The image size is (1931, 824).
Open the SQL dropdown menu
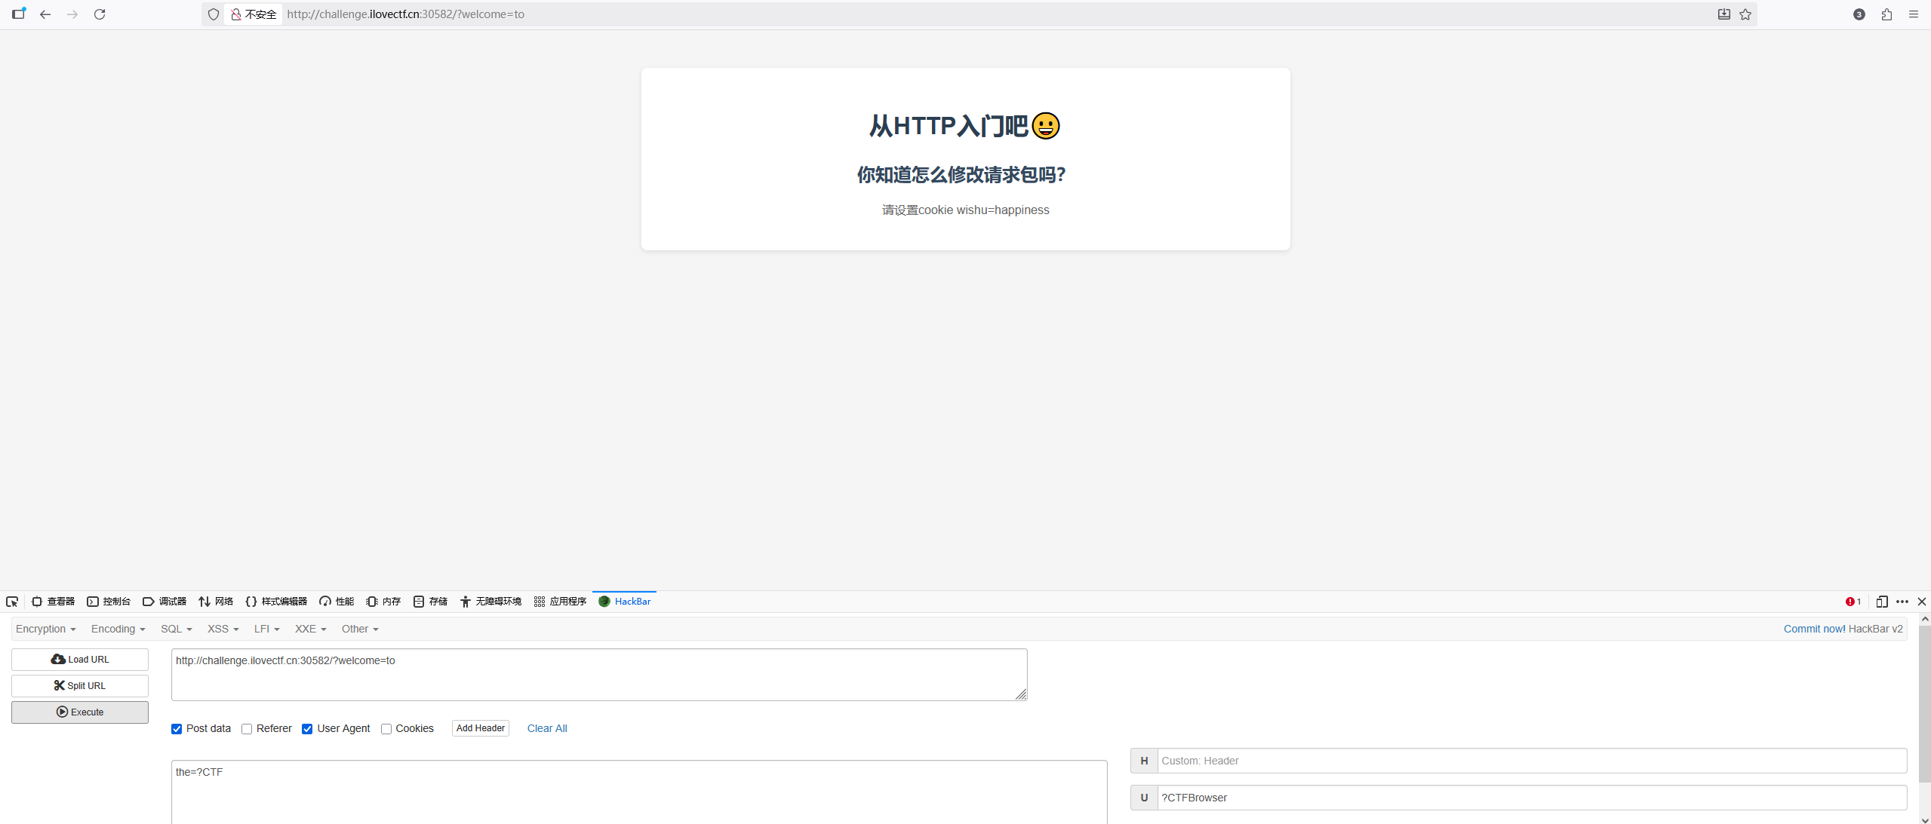point(176,629)
